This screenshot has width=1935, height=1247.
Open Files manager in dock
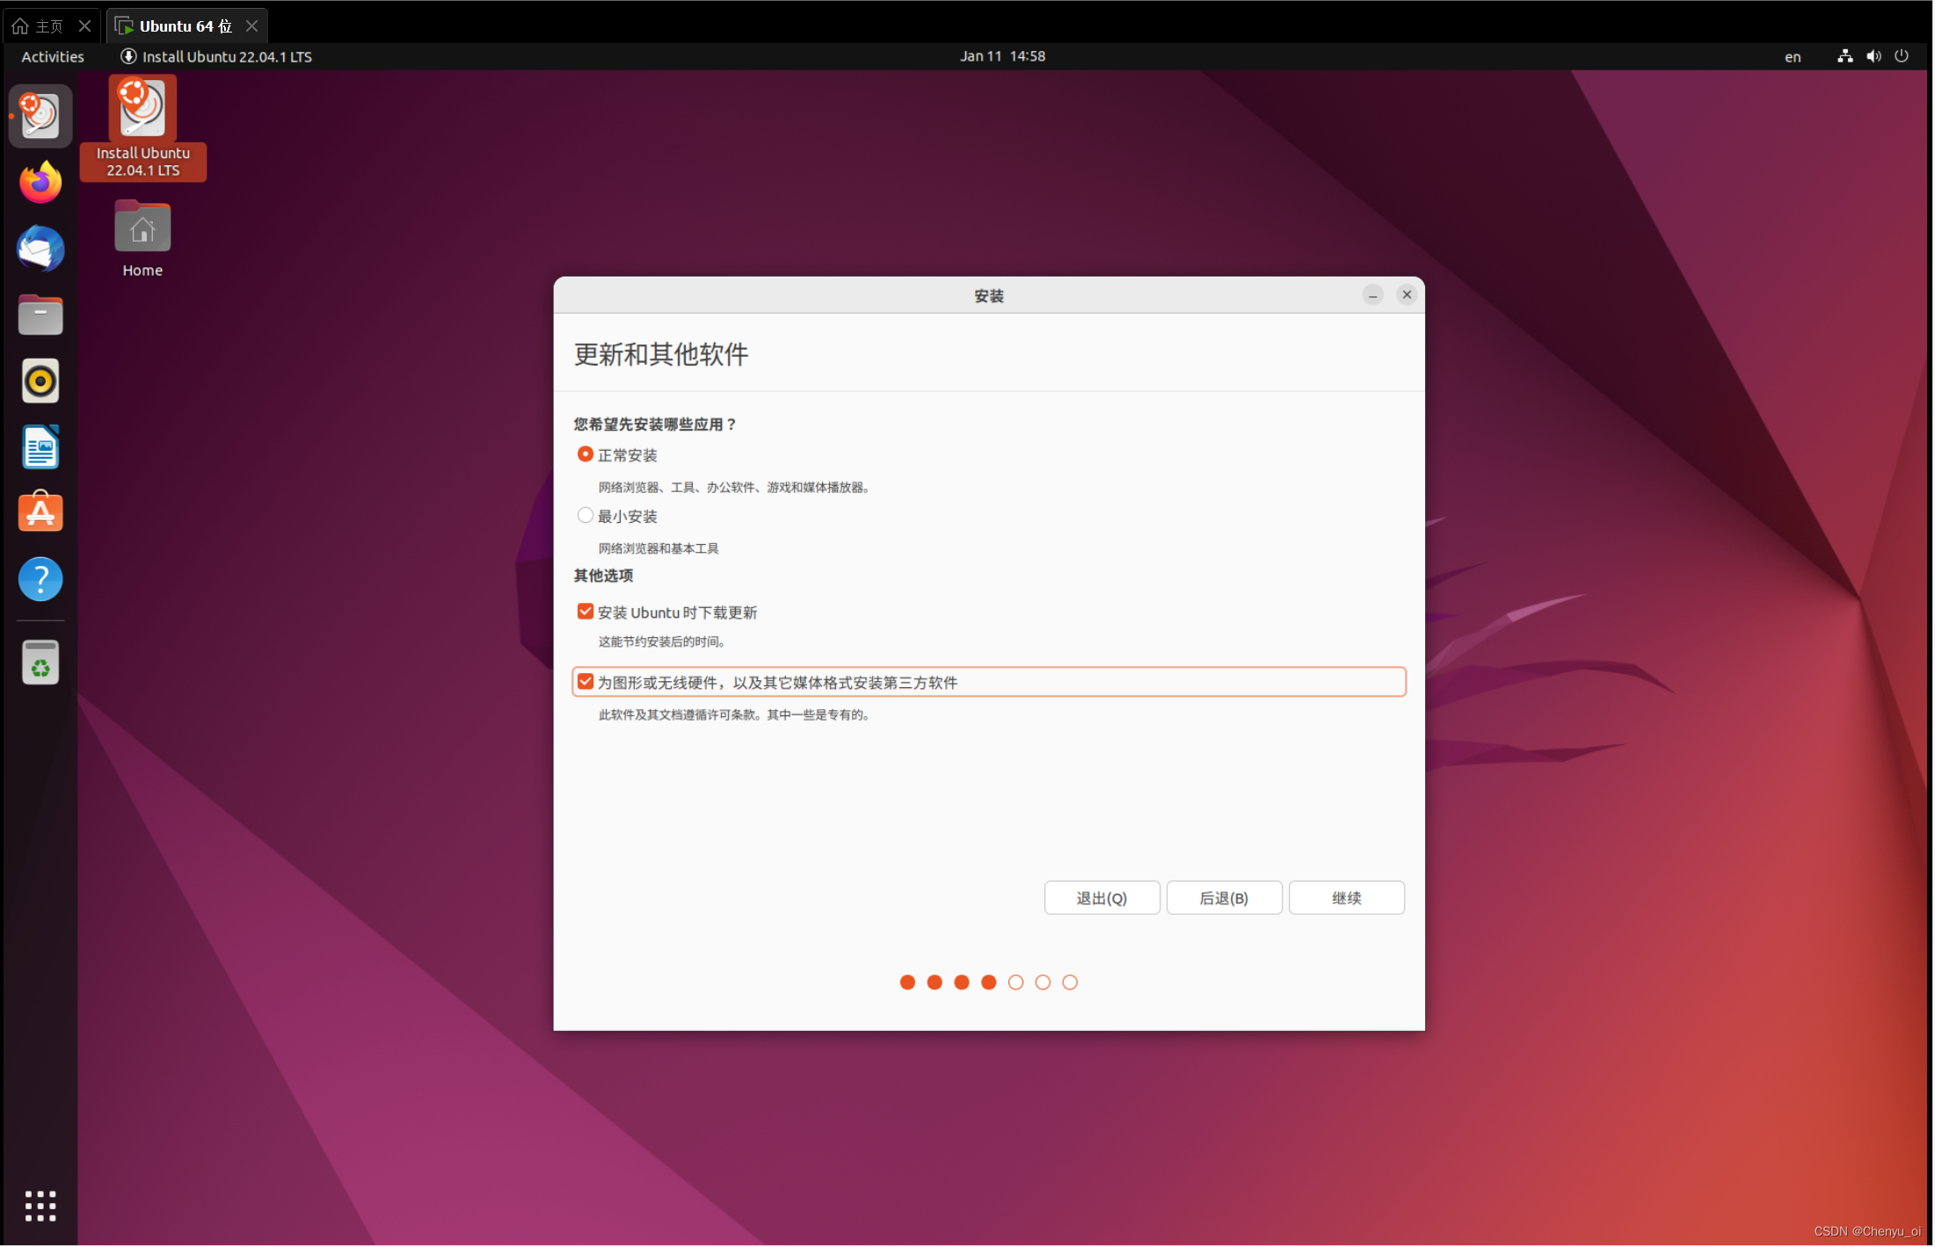pyautogui.click(x=40, y=315)
